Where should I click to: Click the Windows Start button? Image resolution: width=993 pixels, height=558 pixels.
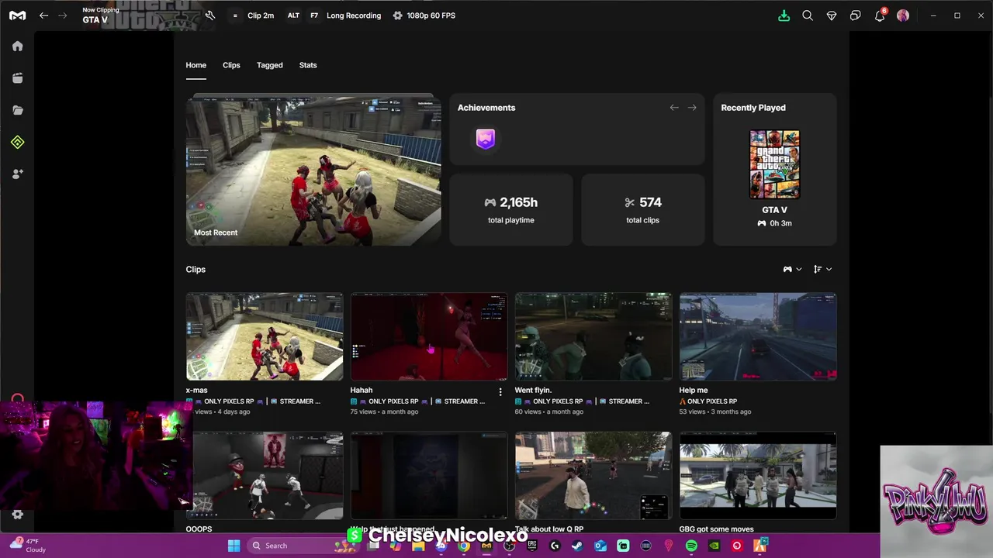tap(234, 546)
